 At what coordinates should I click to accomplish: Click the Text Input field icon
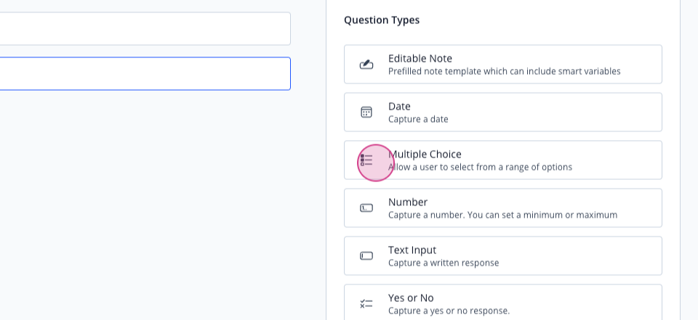click(366, 256)
